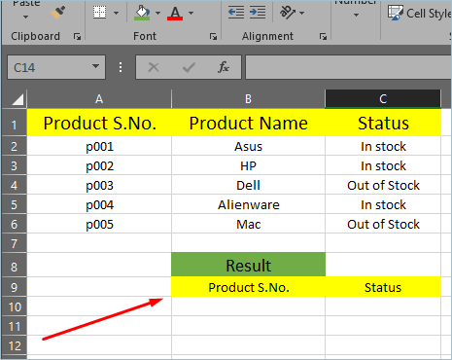
Task: Click the formula bar Cancel X icon
Action: coord(154,67)
